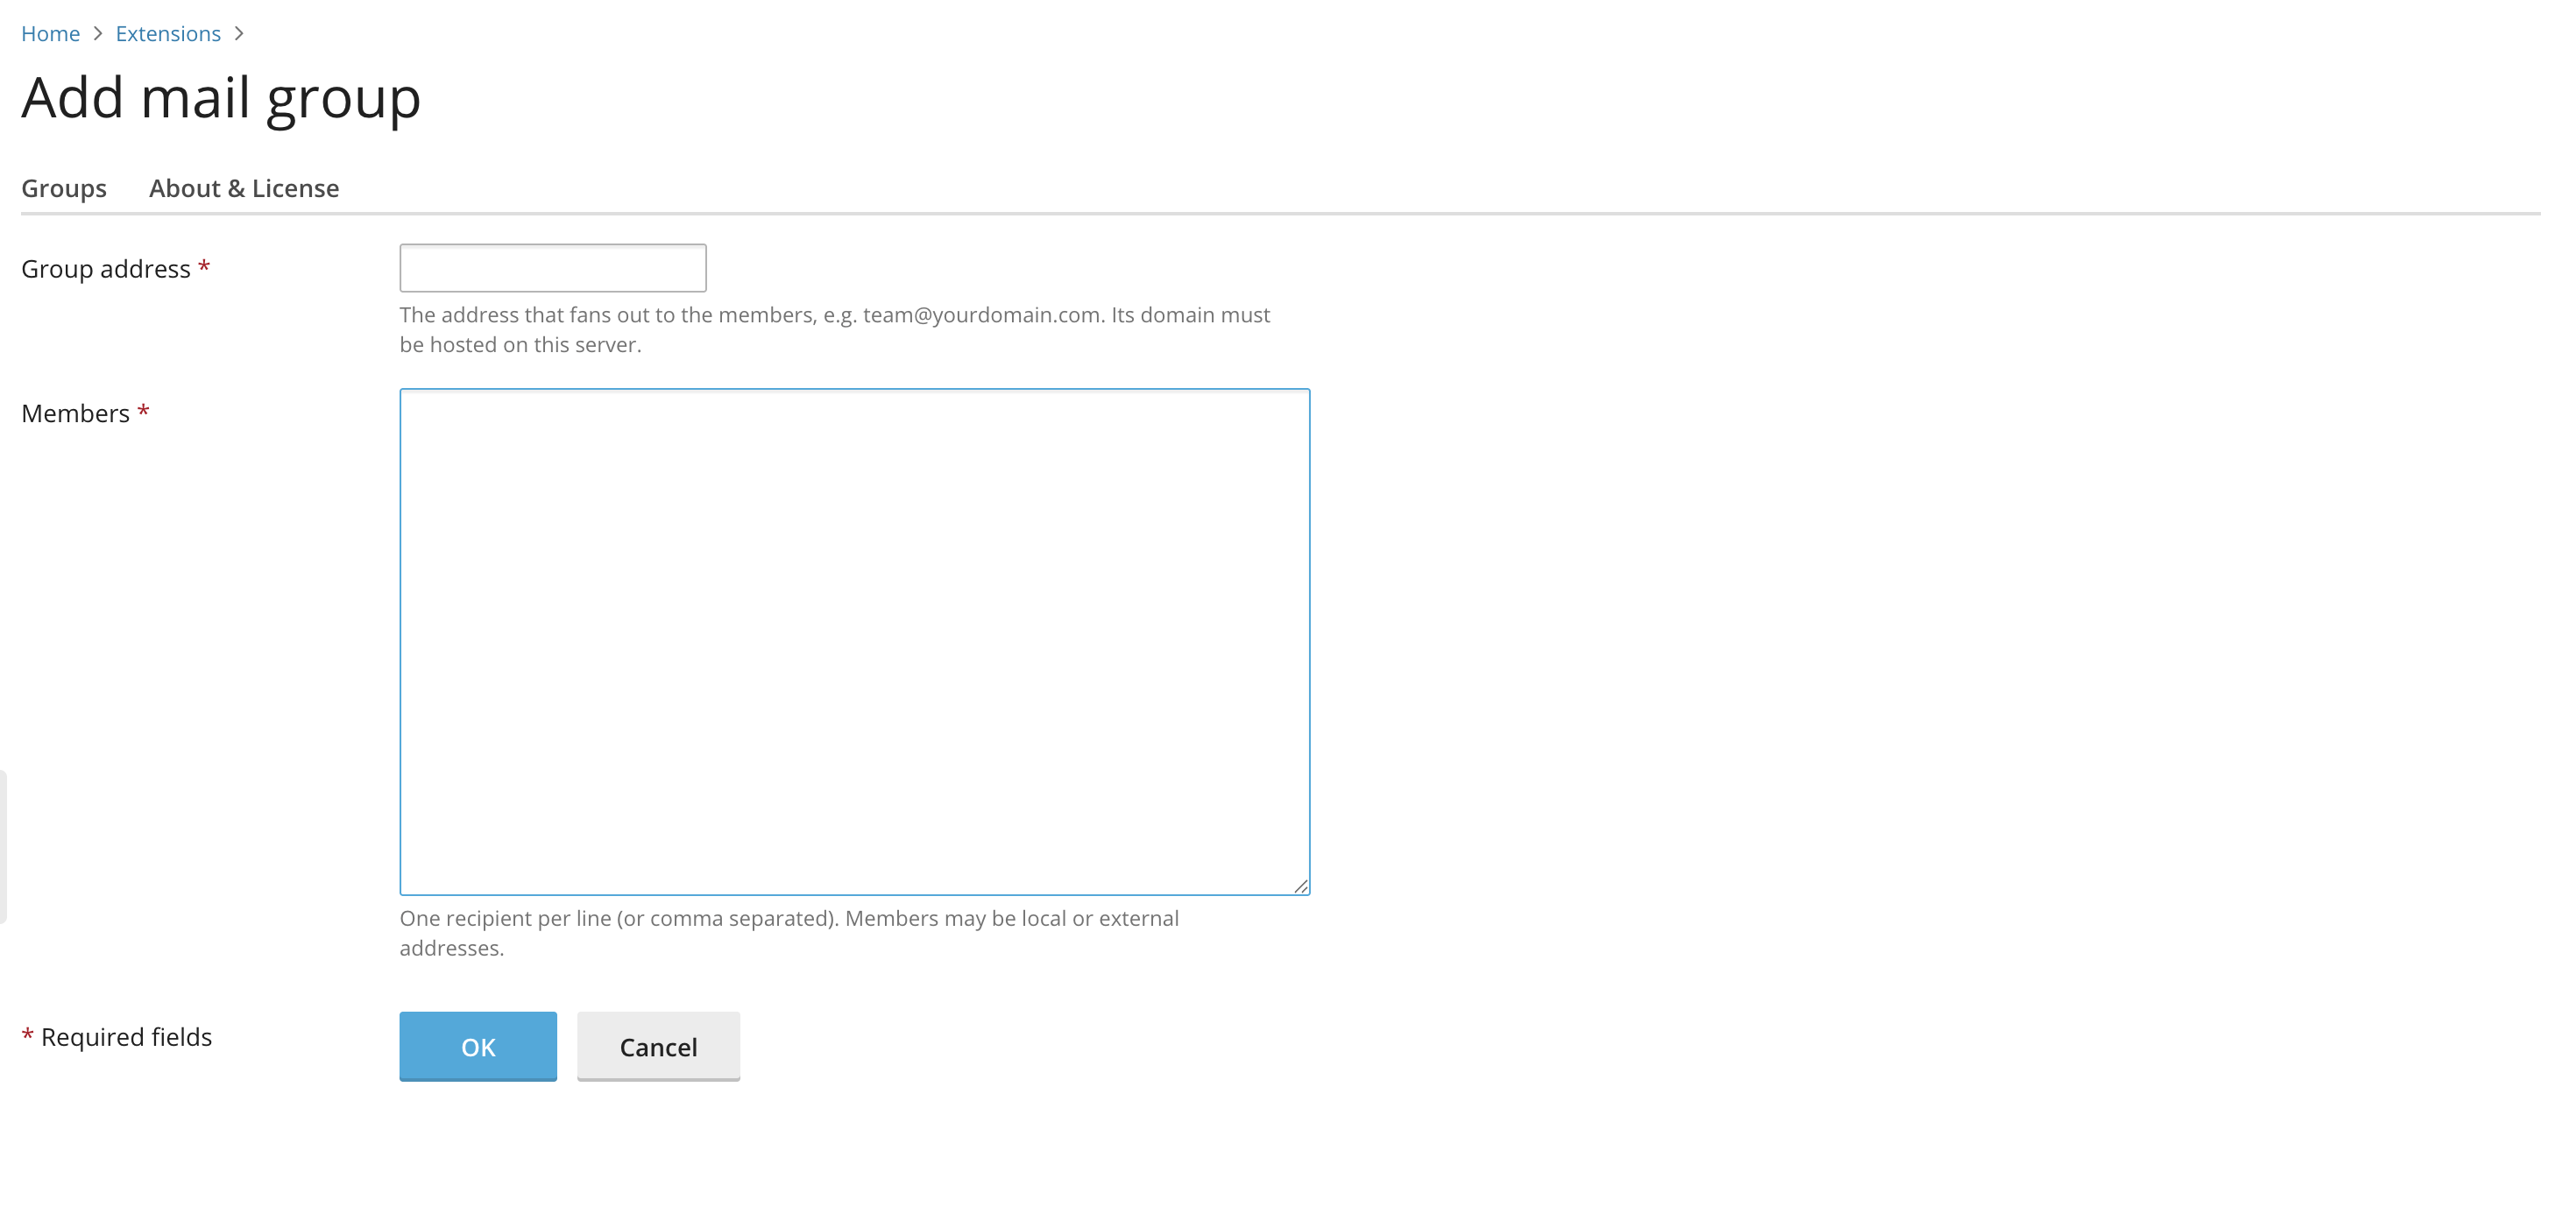This screenshot has height=1214, width=2576.
Task: Go to the Home breadcrumb link
Action: pos(50,33)
